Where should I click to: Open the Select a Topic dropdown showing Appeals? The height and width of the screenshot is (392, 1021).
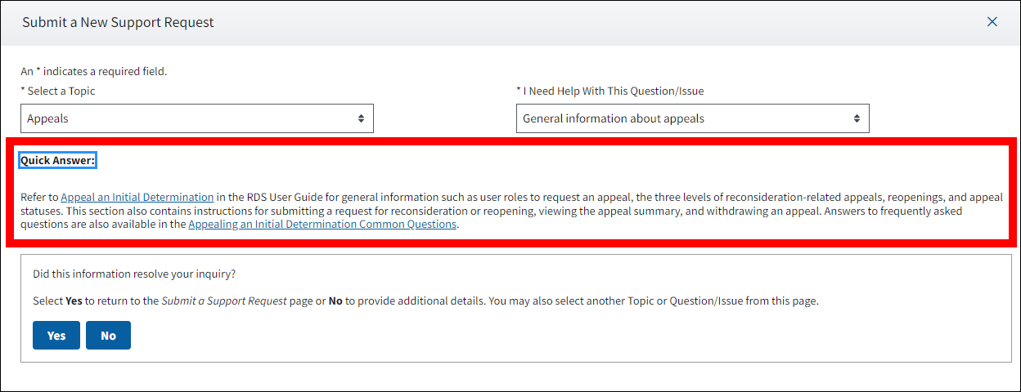(x=196, y=118)
